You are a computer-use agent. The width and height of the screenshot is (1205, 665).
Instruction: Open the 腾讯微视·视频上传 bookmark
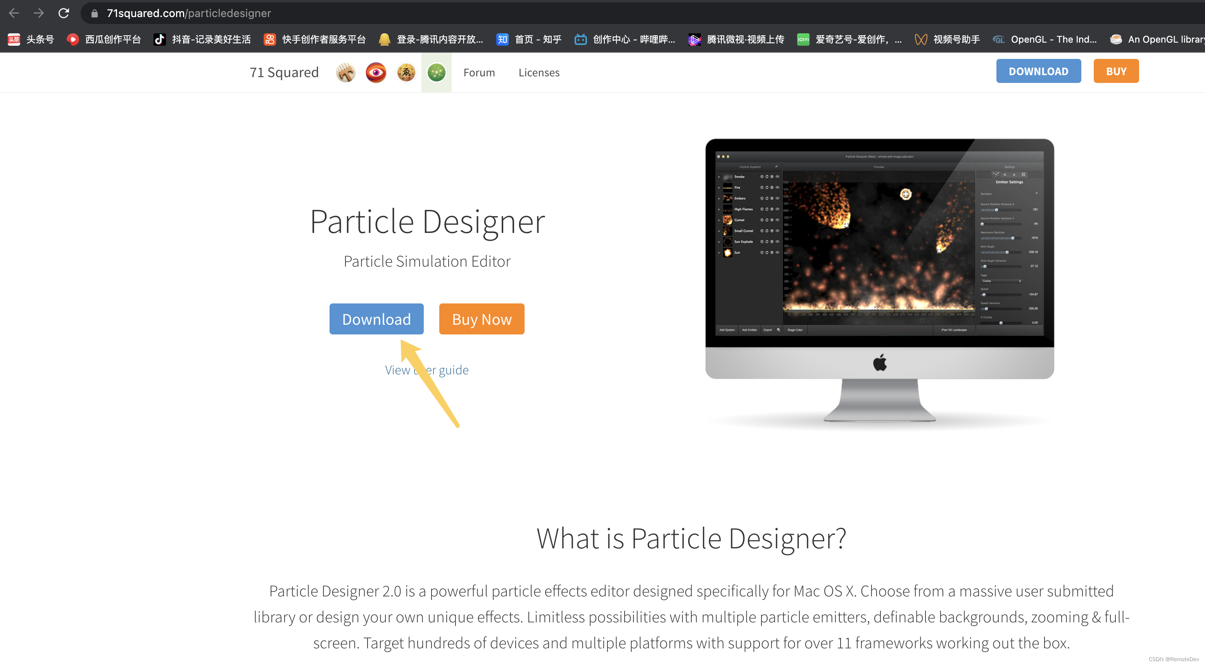[736, 39]
